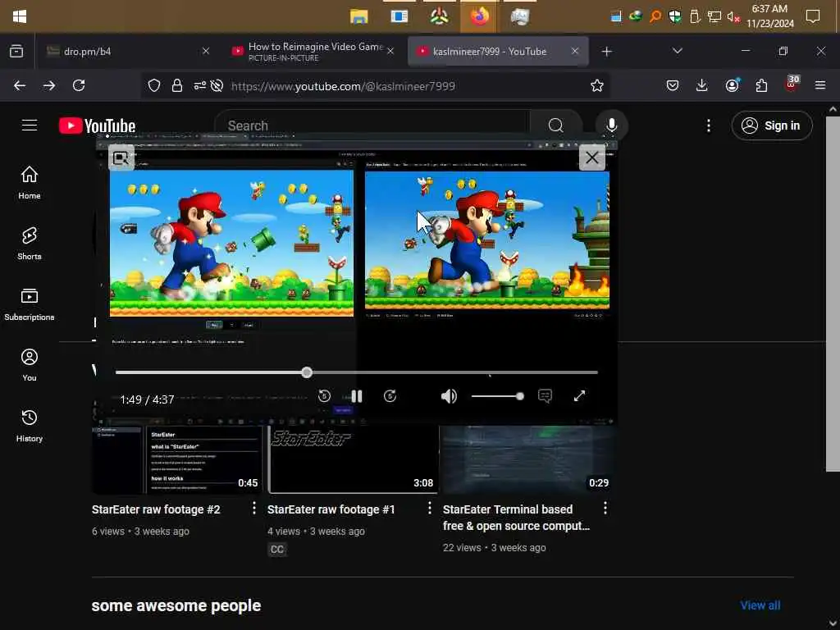Open Firefox View icon at tab bar left
Image resolution: width=840 pixels, height=630 pixels.
16,52
